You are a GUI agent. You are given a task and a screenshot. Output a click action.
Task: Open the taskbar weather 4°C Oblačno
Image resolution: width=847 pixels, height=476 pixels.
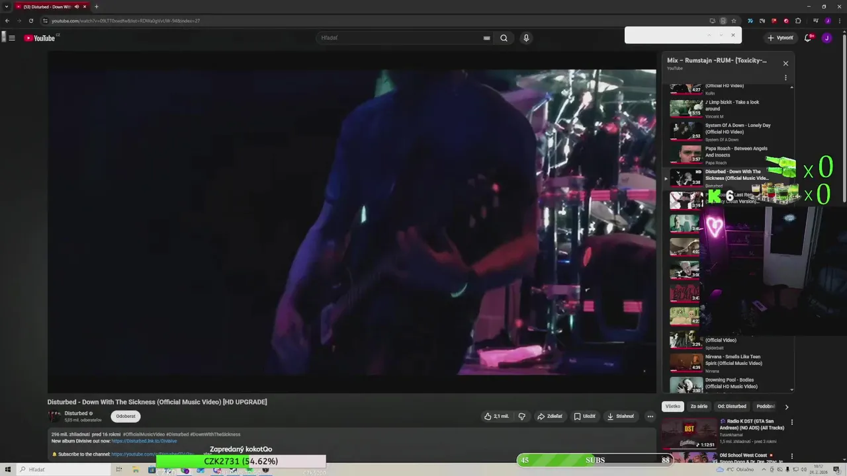point(735,469)
